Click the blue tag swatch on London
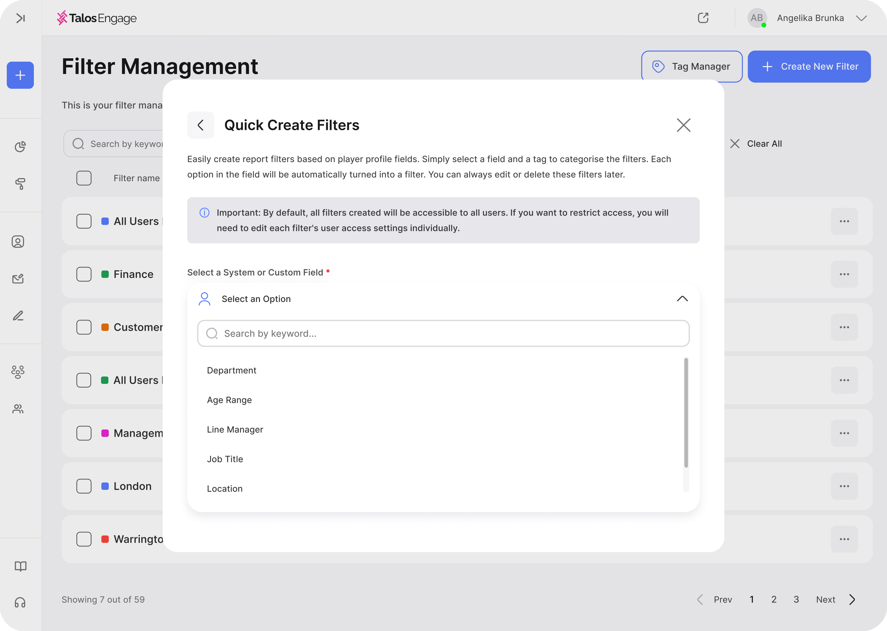 point(105,486)
